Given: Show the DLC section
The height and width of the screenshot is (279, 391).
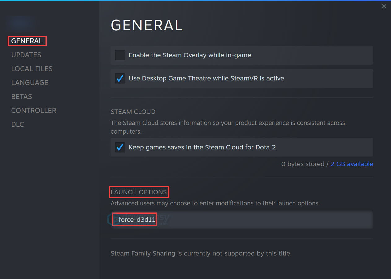Looking at the screenshot, I should point(17,124).
